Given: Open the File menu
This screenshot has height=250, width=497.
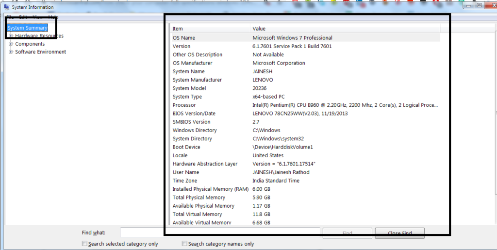Looking at the screenshot, I should pyautogui.click(x=9, y=17).
